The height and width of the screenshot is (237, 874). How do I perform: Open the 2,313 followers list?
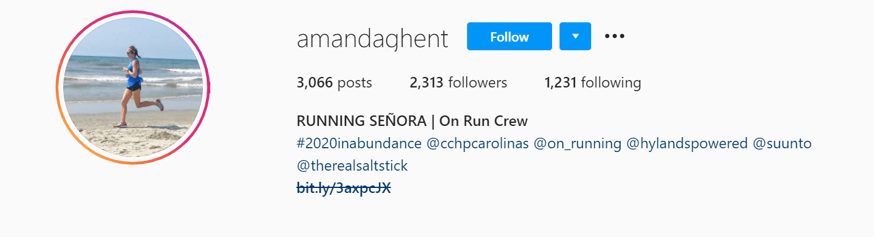click(458, 83)
